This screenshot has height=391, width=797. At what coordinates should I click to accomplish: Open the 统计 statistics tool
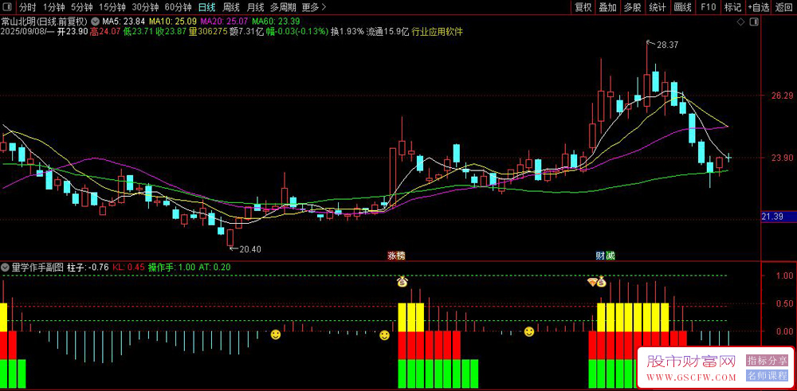click(x=658, y=7)
